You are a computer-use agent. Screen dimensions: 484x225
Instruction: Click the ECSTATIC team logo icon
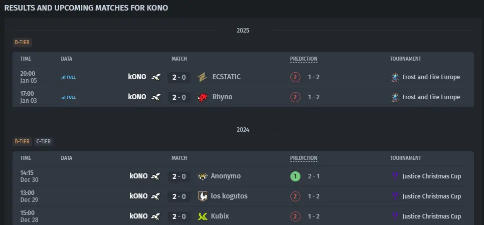click(202, 77)
